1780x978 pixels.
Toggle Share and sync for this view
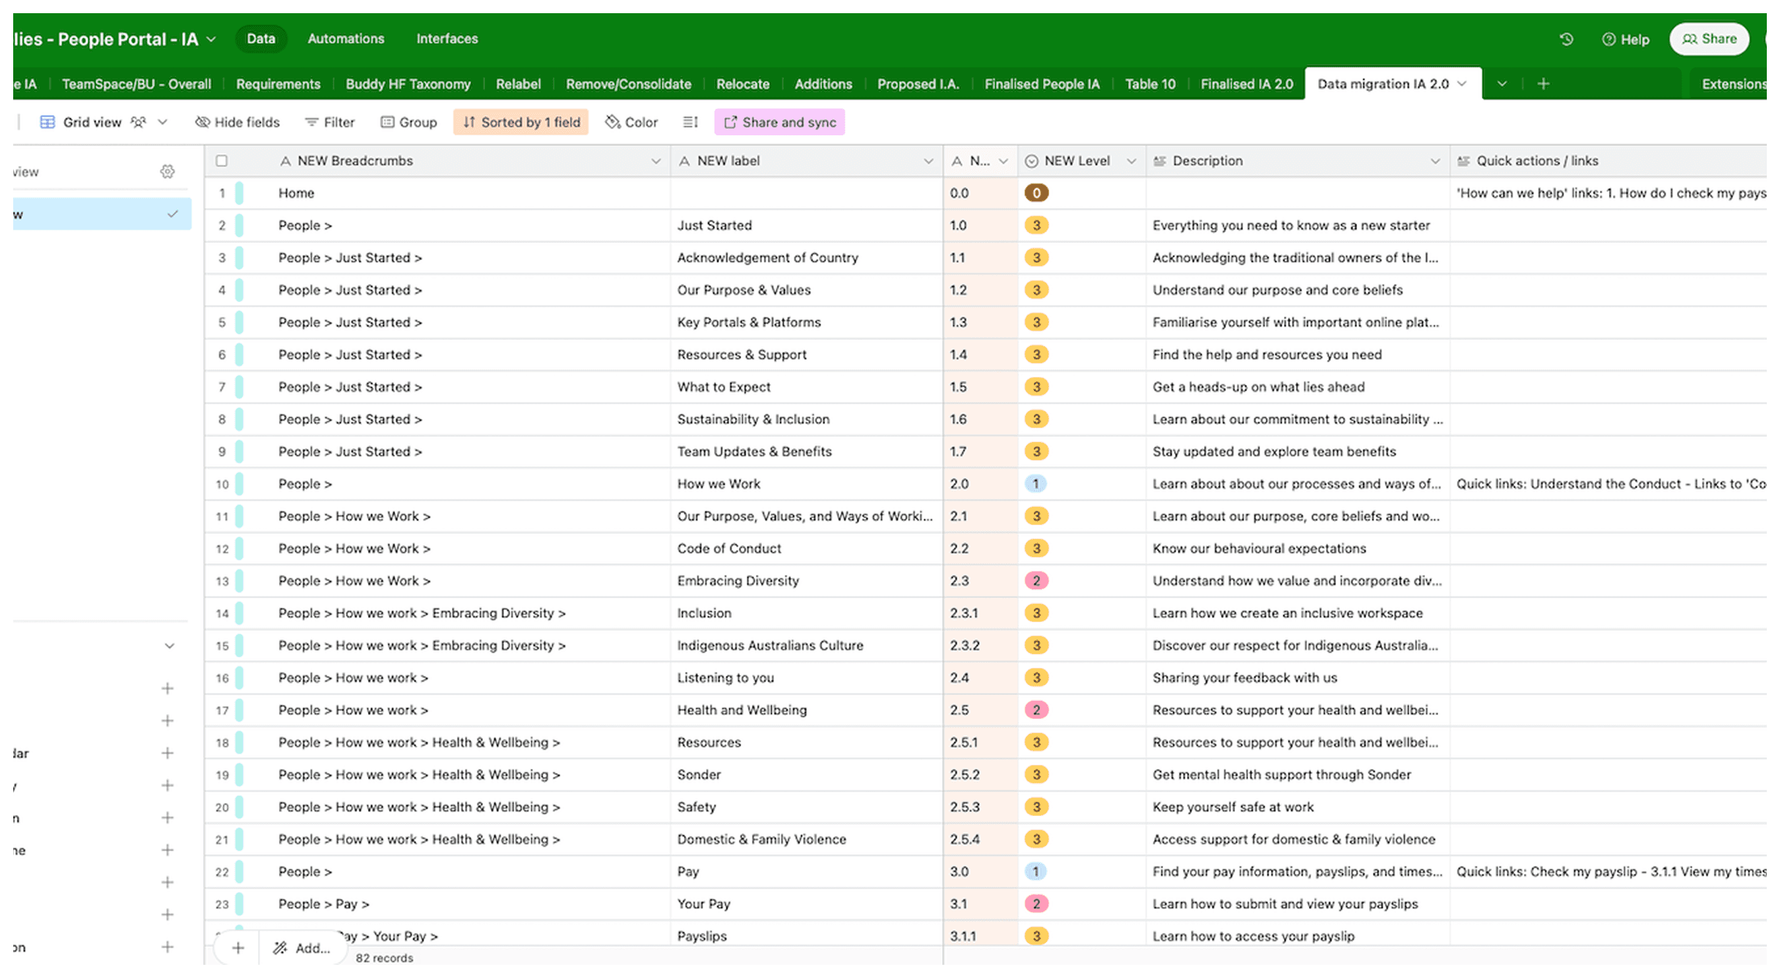coord(779,121)
